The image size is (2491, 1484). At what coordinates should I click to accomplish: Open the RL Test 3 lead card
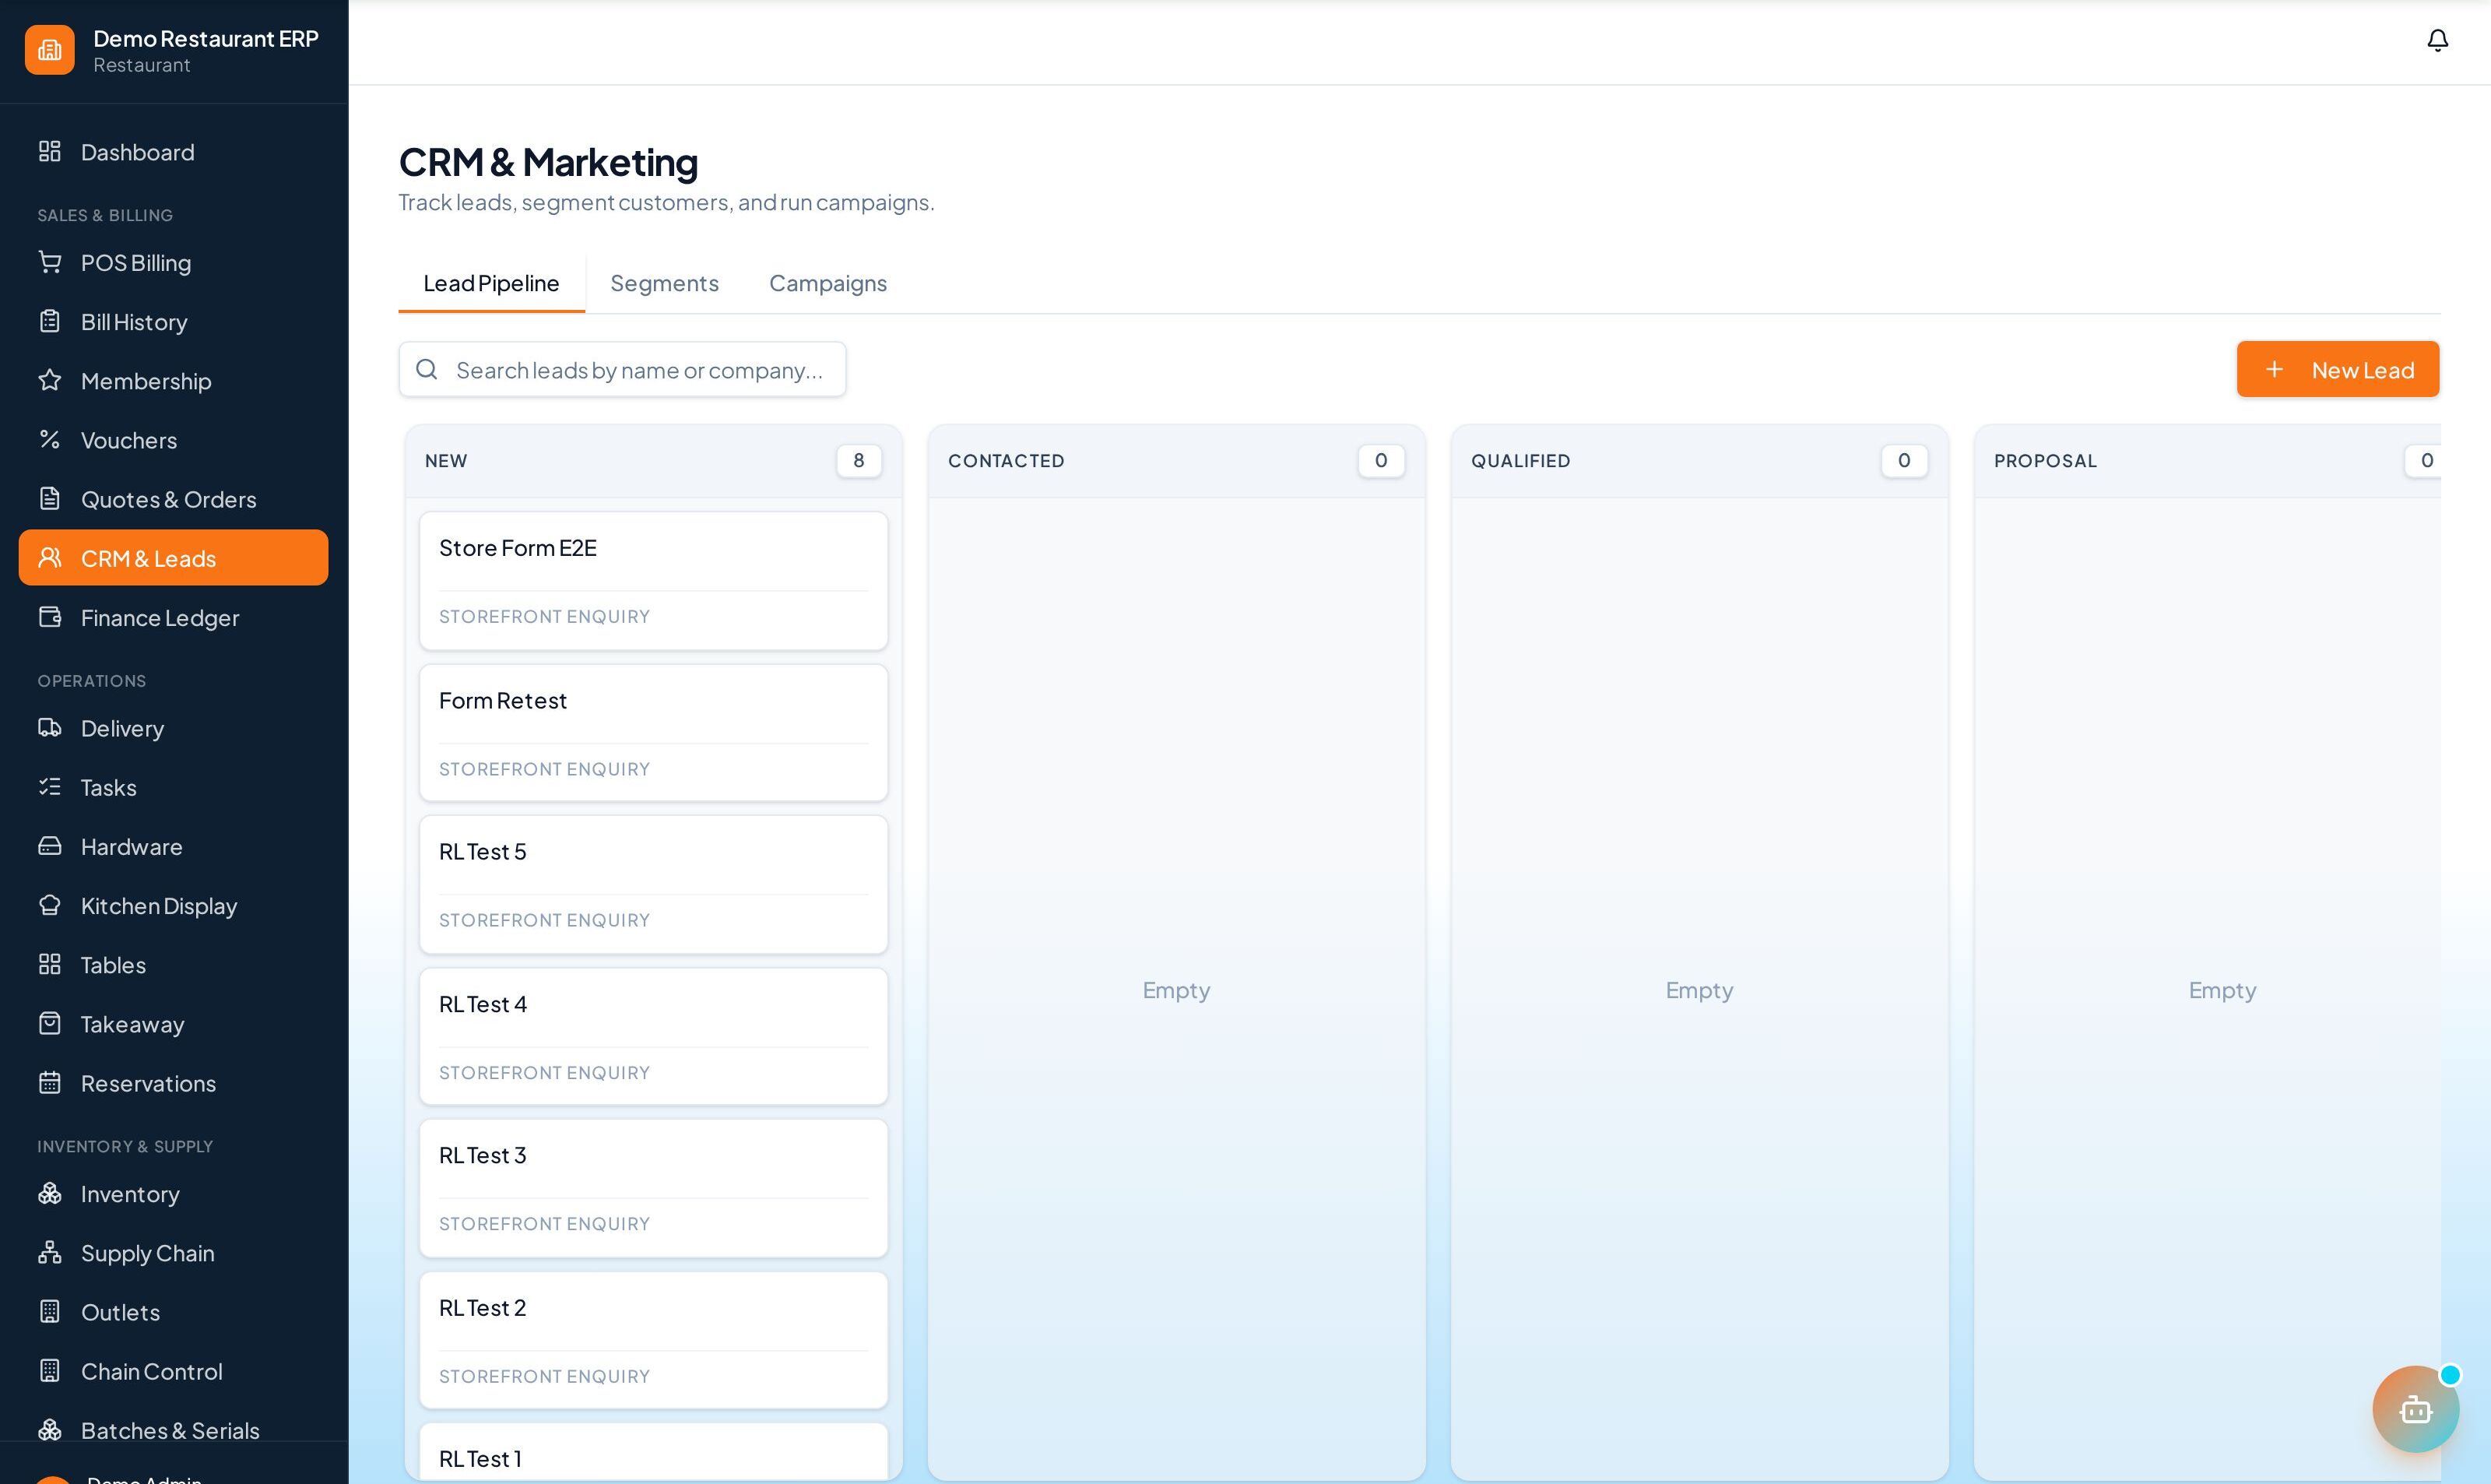(654, 1188)
